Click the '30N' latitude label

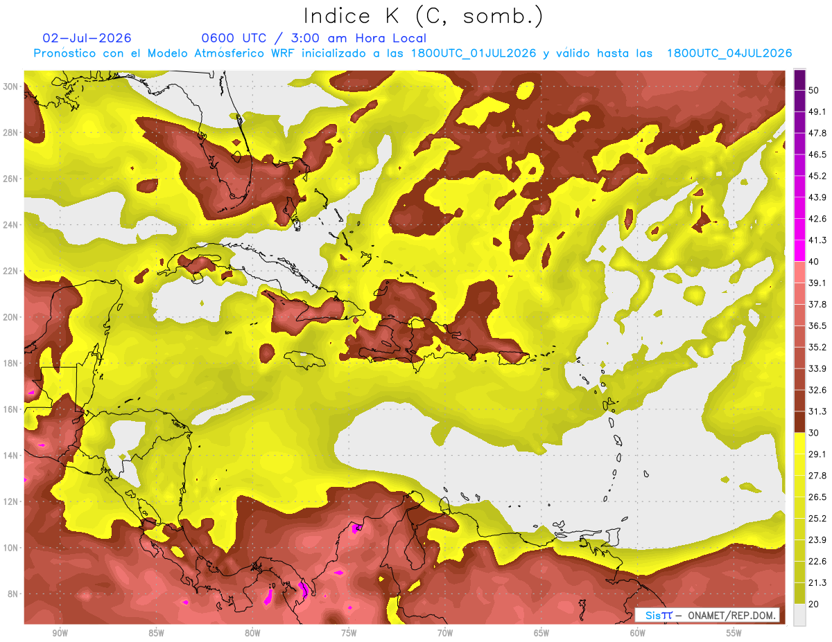pyautogui.click(x=10, y=87)
